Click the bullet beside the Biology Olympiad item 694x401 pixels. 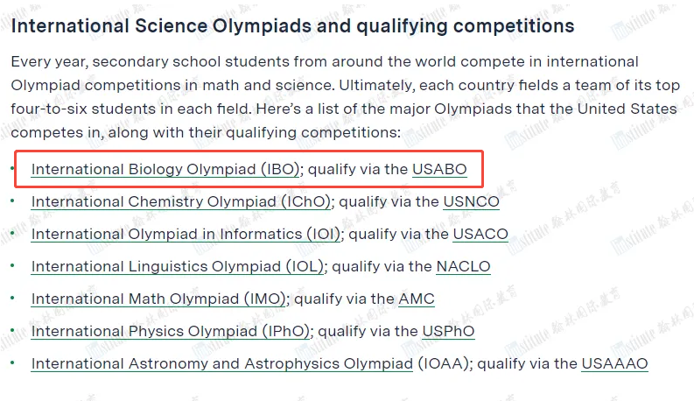[x=12, y=168]
